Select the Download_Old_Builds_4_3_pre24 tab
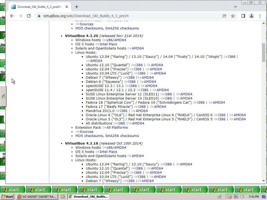The image size is (267, 200). pyautogui.click(x=40, y=7)
